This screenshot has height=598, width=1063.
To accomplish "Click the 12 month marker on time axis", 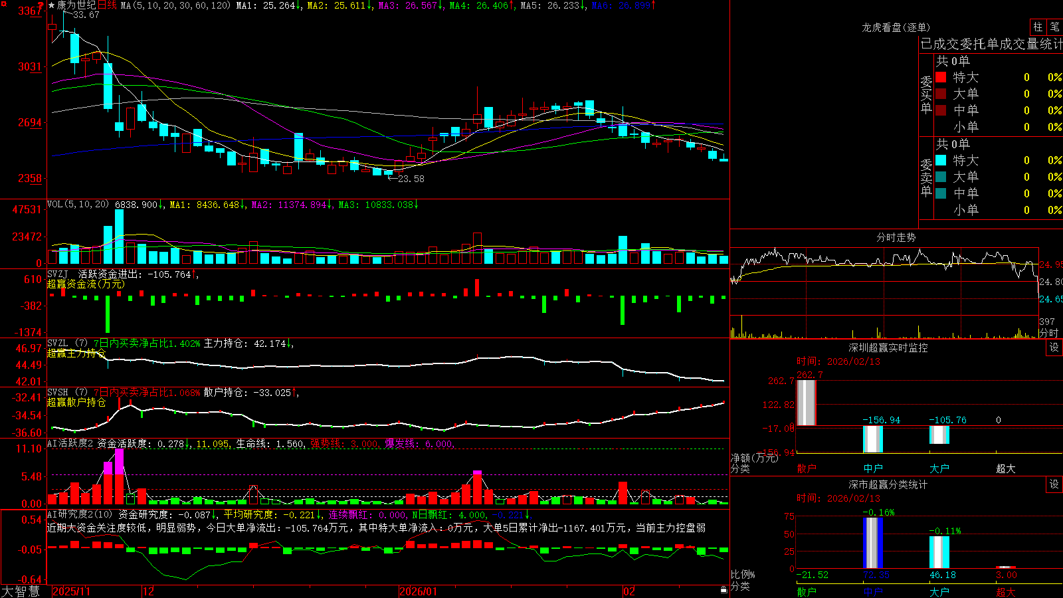I will [148, 591].
